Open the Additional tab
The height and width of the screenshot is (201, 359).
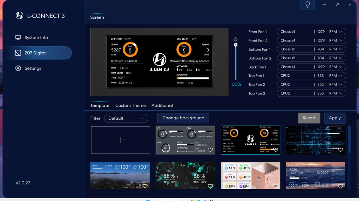[x=162, y=105]
